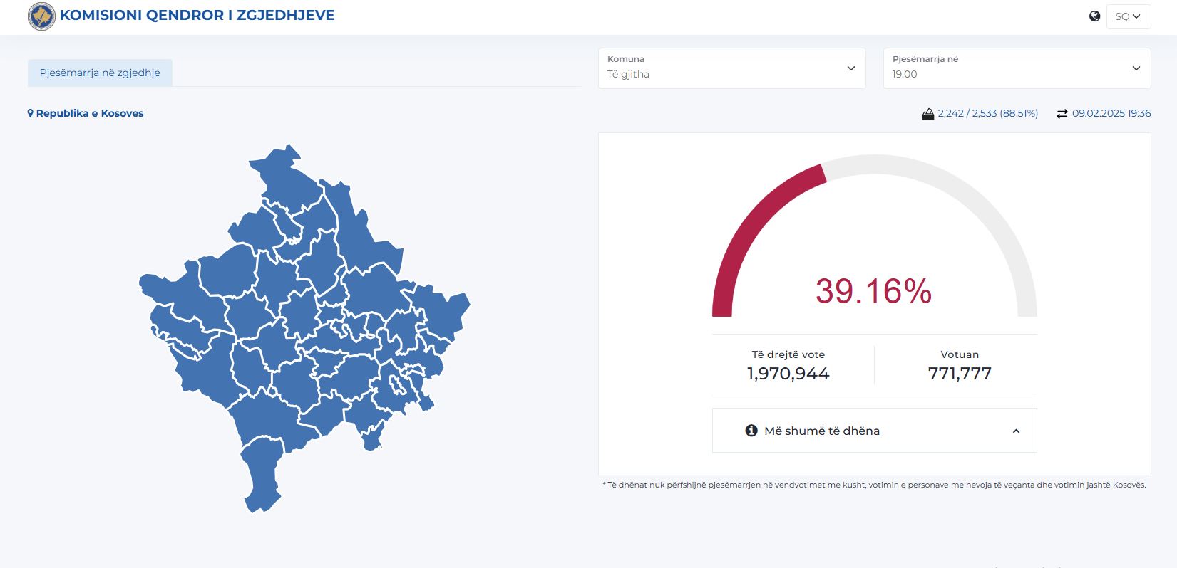The image size is (1177, 568).
Task: Select the Pjesëmarrja në zgjedhje tab
Action: (100, 73)
